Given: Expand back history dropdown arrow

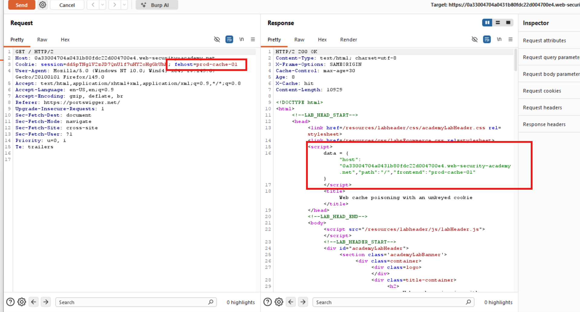Looking at the screenshot, I should 103,5.
